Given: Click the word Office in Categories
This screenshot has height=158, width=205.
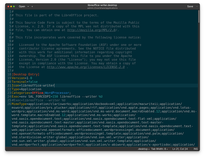Looking at the screenshot, I should coord(37,93).
